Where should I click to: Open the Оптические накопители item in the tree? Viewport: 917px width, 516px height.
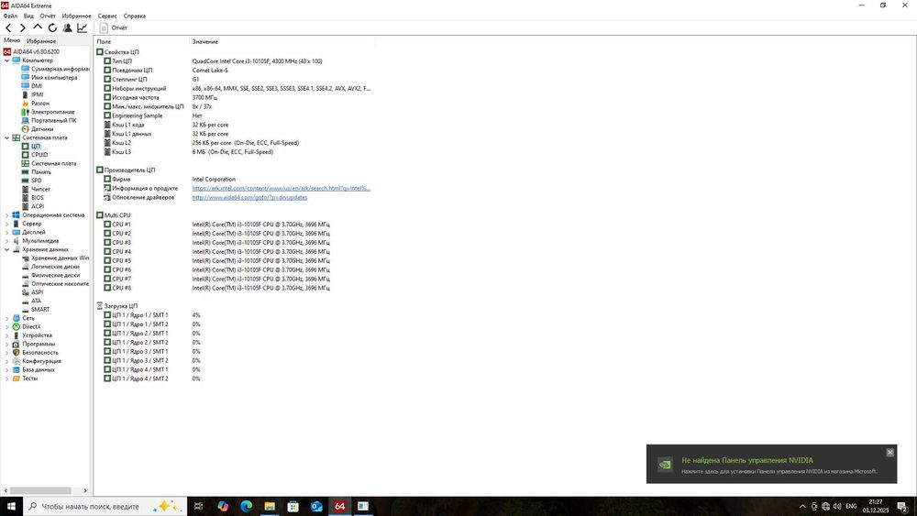[x=55, y=284]
